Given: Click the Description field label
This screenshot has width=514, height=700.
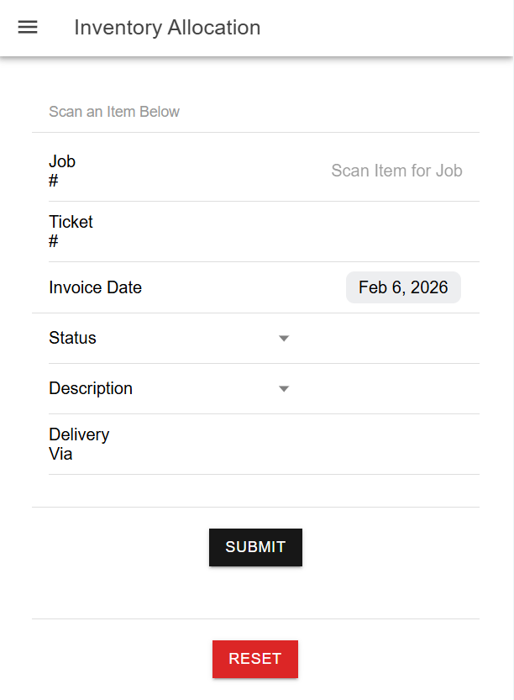Looking at the screenshot, I should point(91,388).
